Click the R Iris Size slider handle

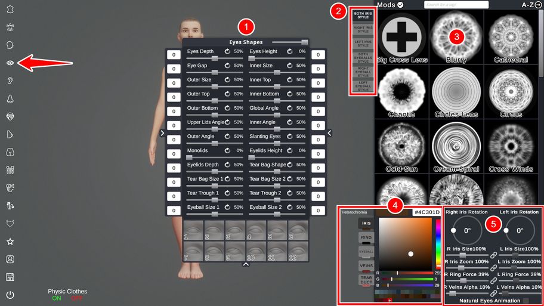pyautogui.click(x=462, y=255)
